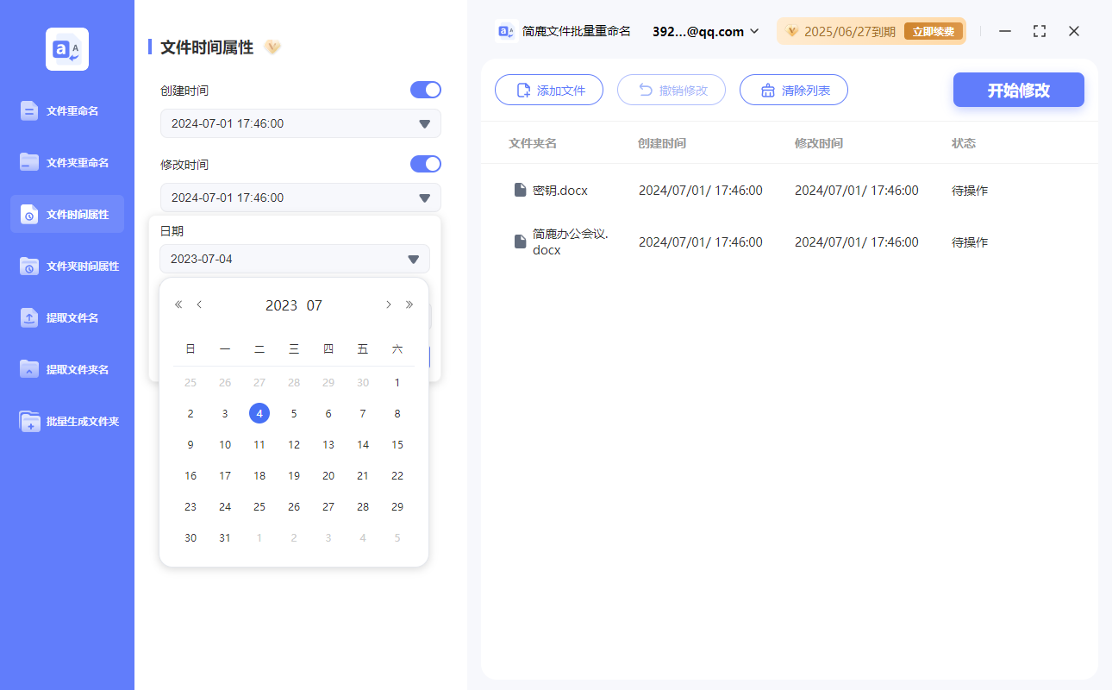Click the 批量生成文件夹 folder icon
This screenshot has width=1112, height=690.
[29, 422]
